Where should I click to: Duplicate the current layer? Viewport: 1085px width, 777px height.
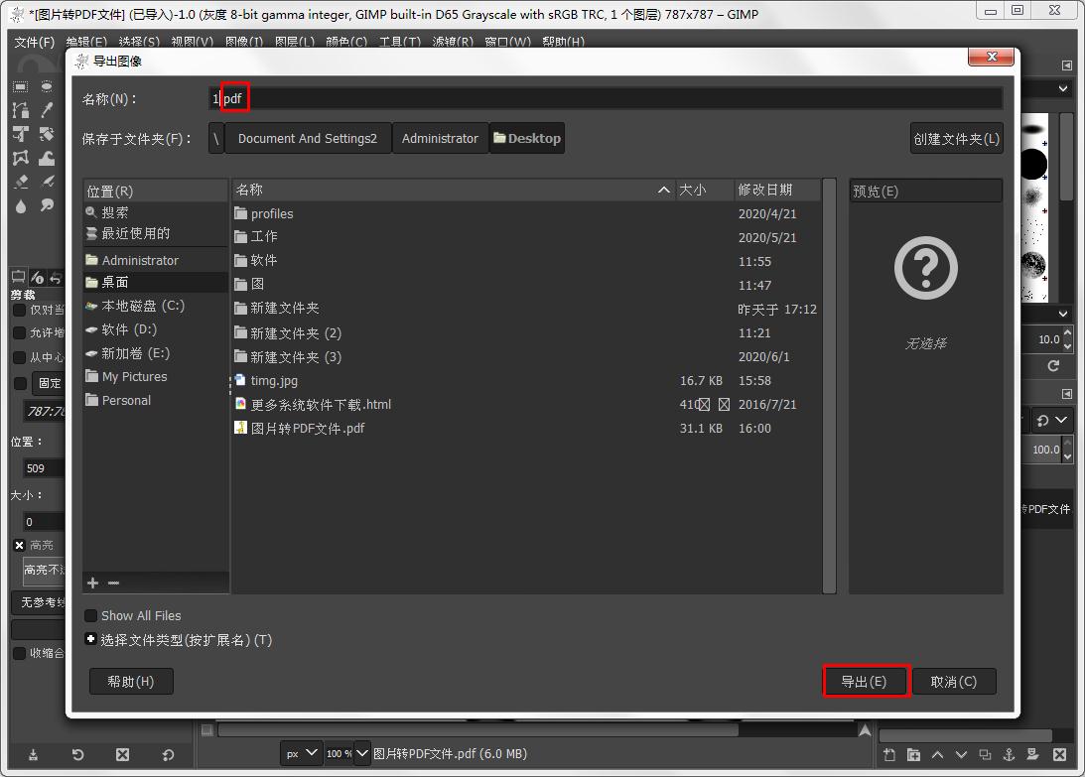tap(986, 755)
